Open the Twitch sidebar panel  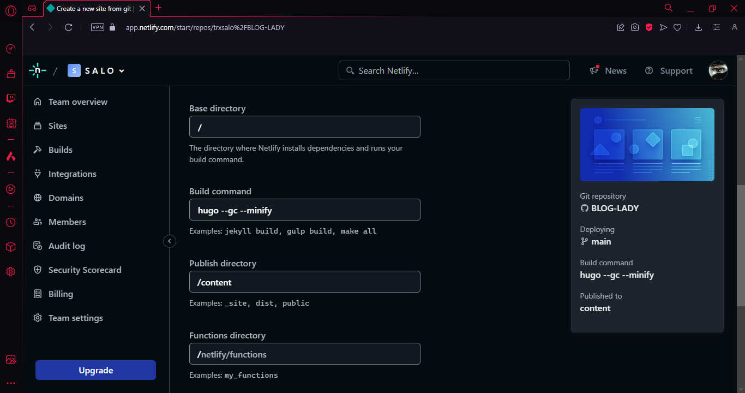(10, 98)
